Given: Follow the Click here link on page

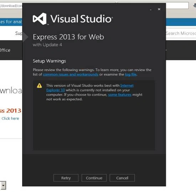Looking at the screenshot, I should tap(10, 118).
